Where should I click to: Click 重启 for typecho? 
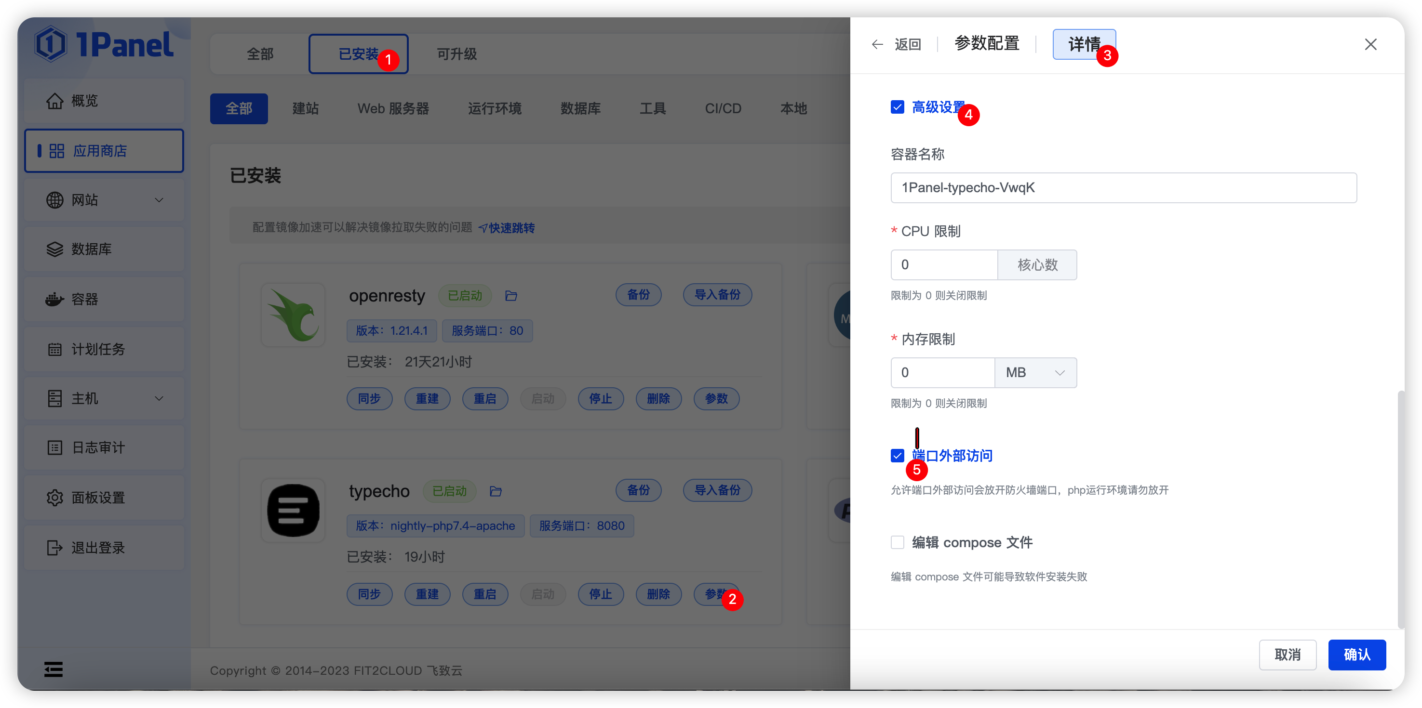[485, 594]
